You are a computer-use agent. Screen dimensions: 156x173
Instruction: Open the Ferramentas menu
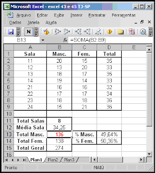coord(124,15)
